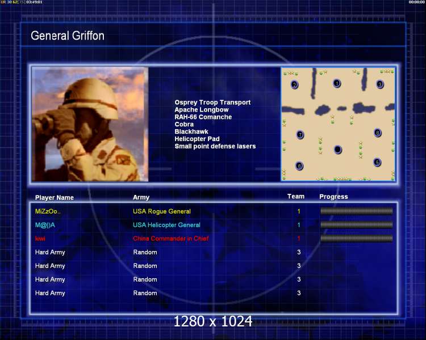Screen dimensions: 426x340
Task: Click team number in the MiZzOo.. row
Action: [x=299, y=211]
